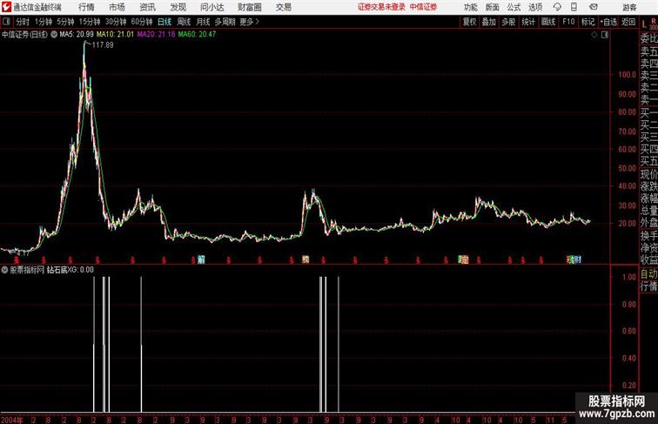The width and height of the screenshot is (658, 424).
Task: Select the 30分钟 period
Action: click(x=116, y=22)
